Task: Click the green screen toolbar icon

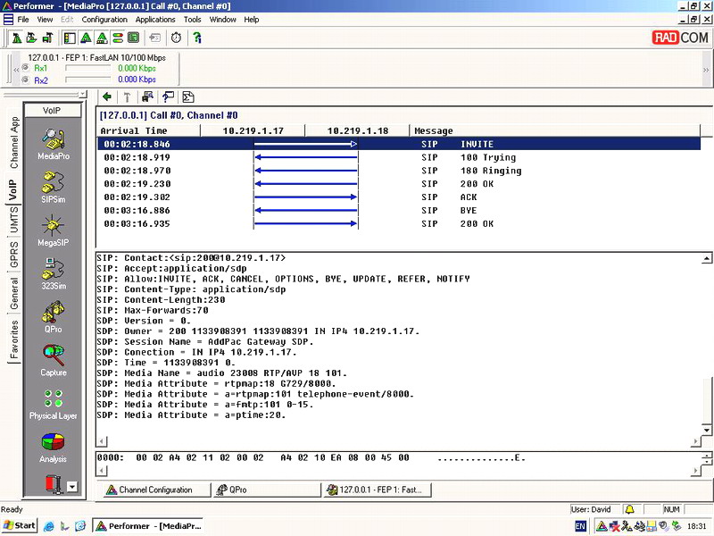Action: [133, 38]
